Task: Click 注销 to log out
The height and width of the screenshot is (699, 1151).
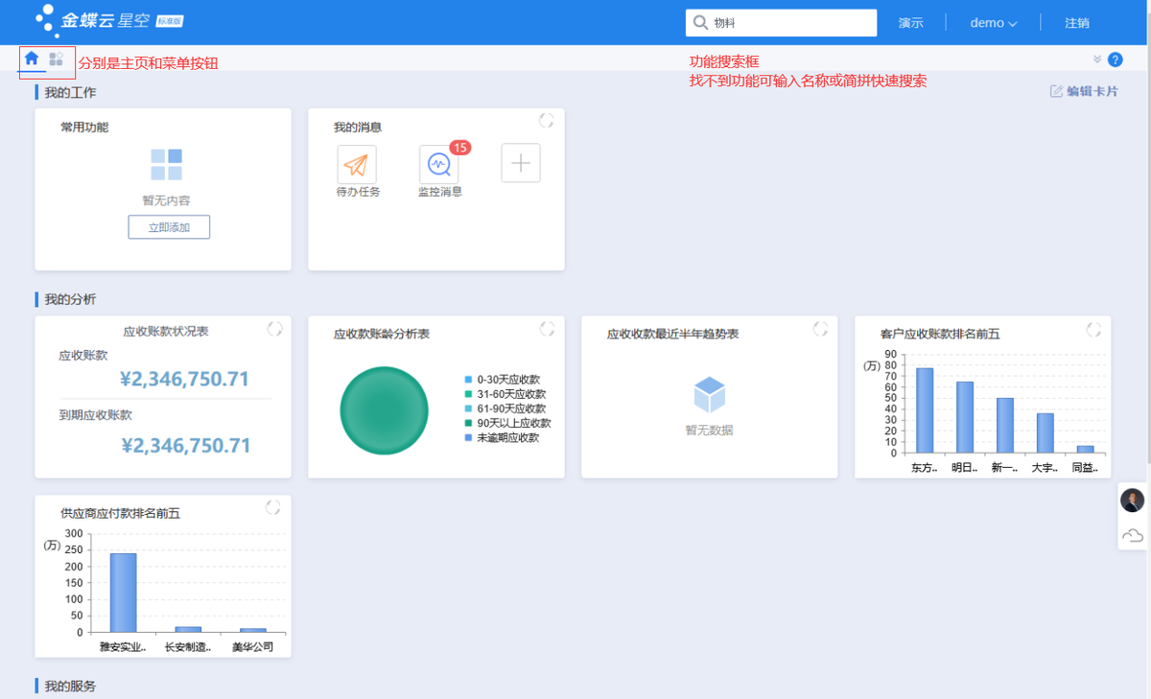Action: click(1078, 22)
